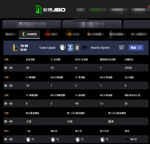This screenshot has width=150, height=144.
Task: Click TL logo in 首十五杀 column
Action: (103, 139)
